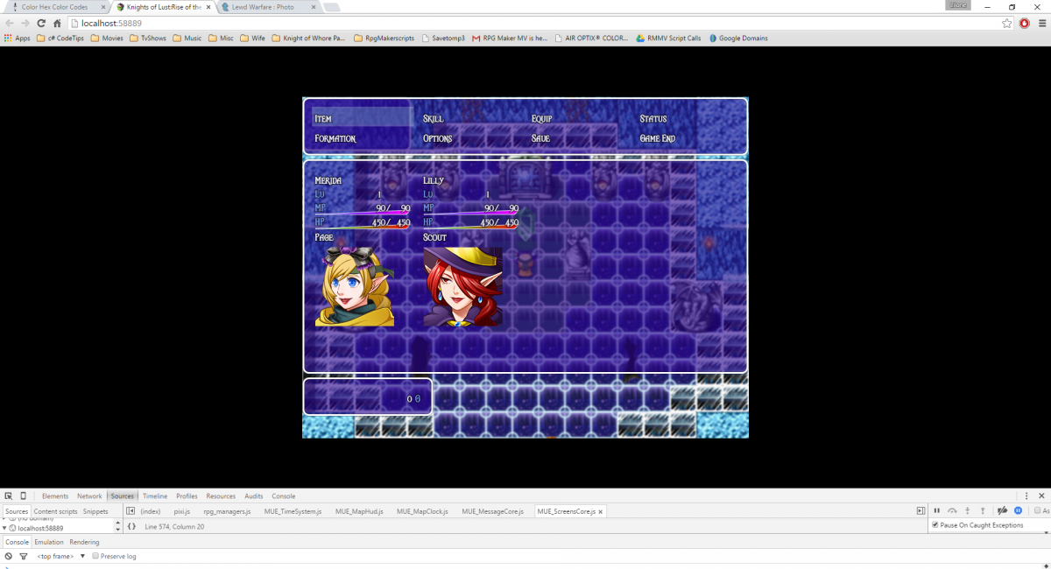Toggle the Preserve log checkbox
This screenshot has height=569, width=1051.
click(95, 556)
